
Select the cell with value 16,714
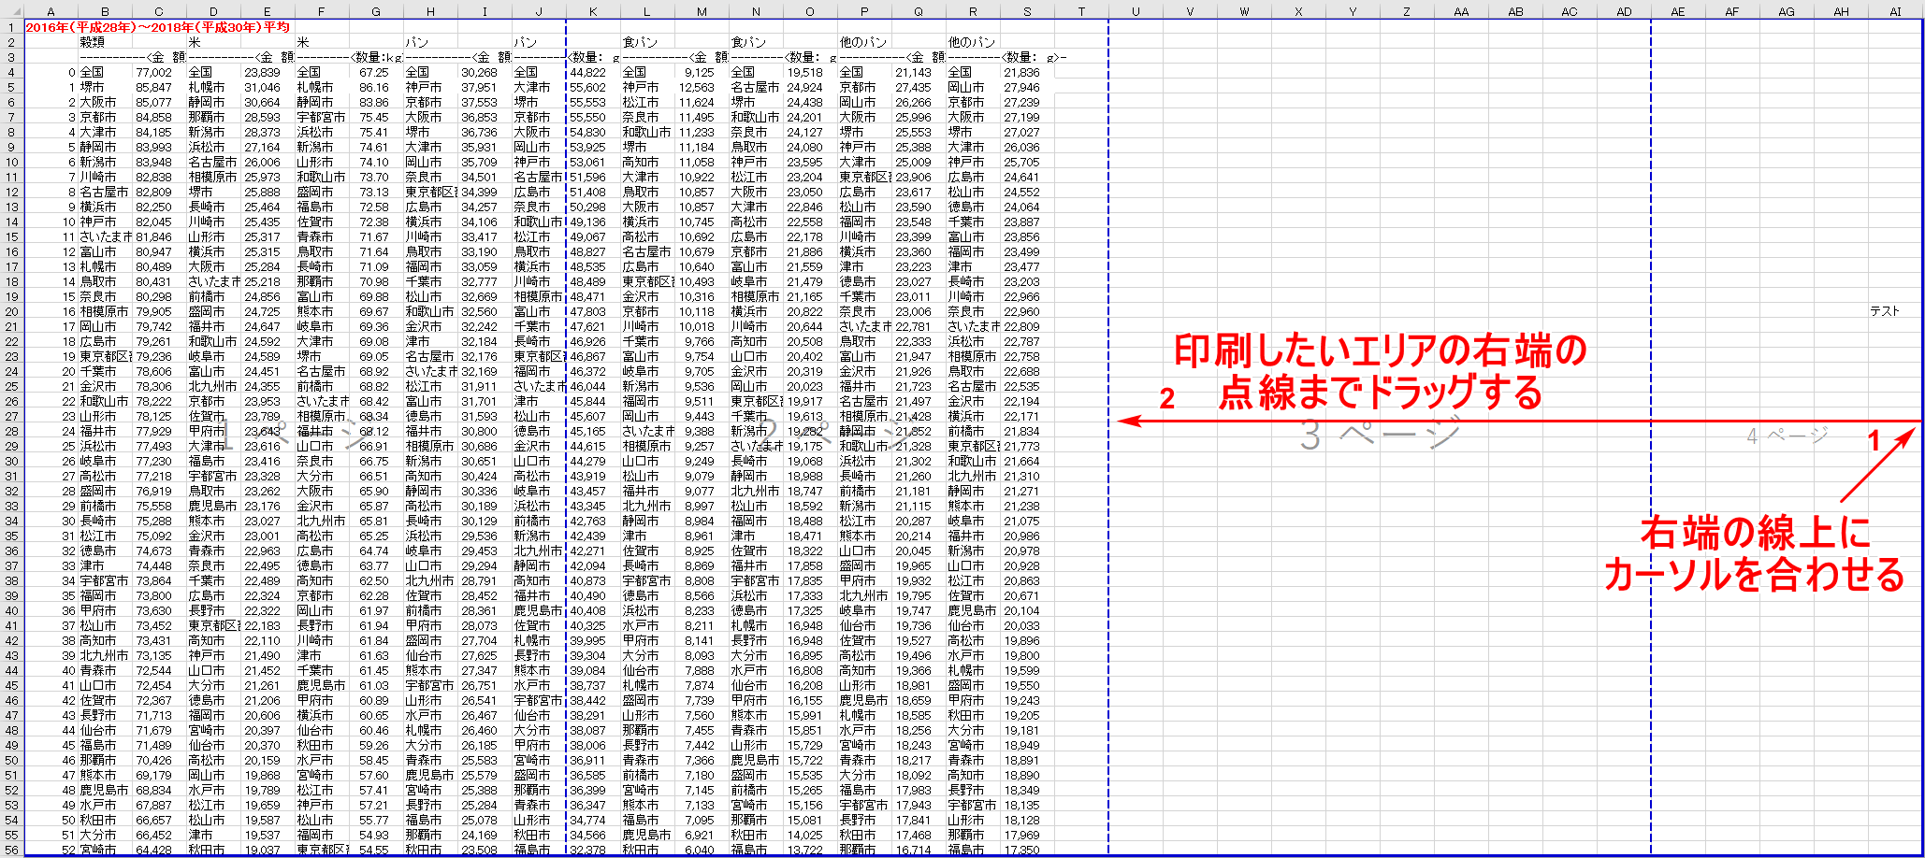pos(919,850)
